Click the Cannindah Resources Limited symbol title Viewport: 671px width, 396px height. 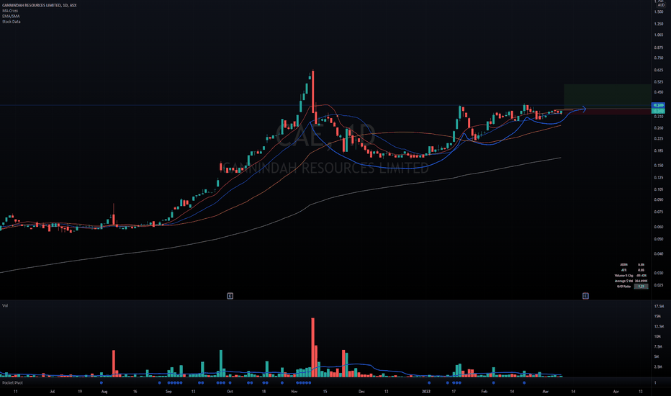click(x=40, y=5)
